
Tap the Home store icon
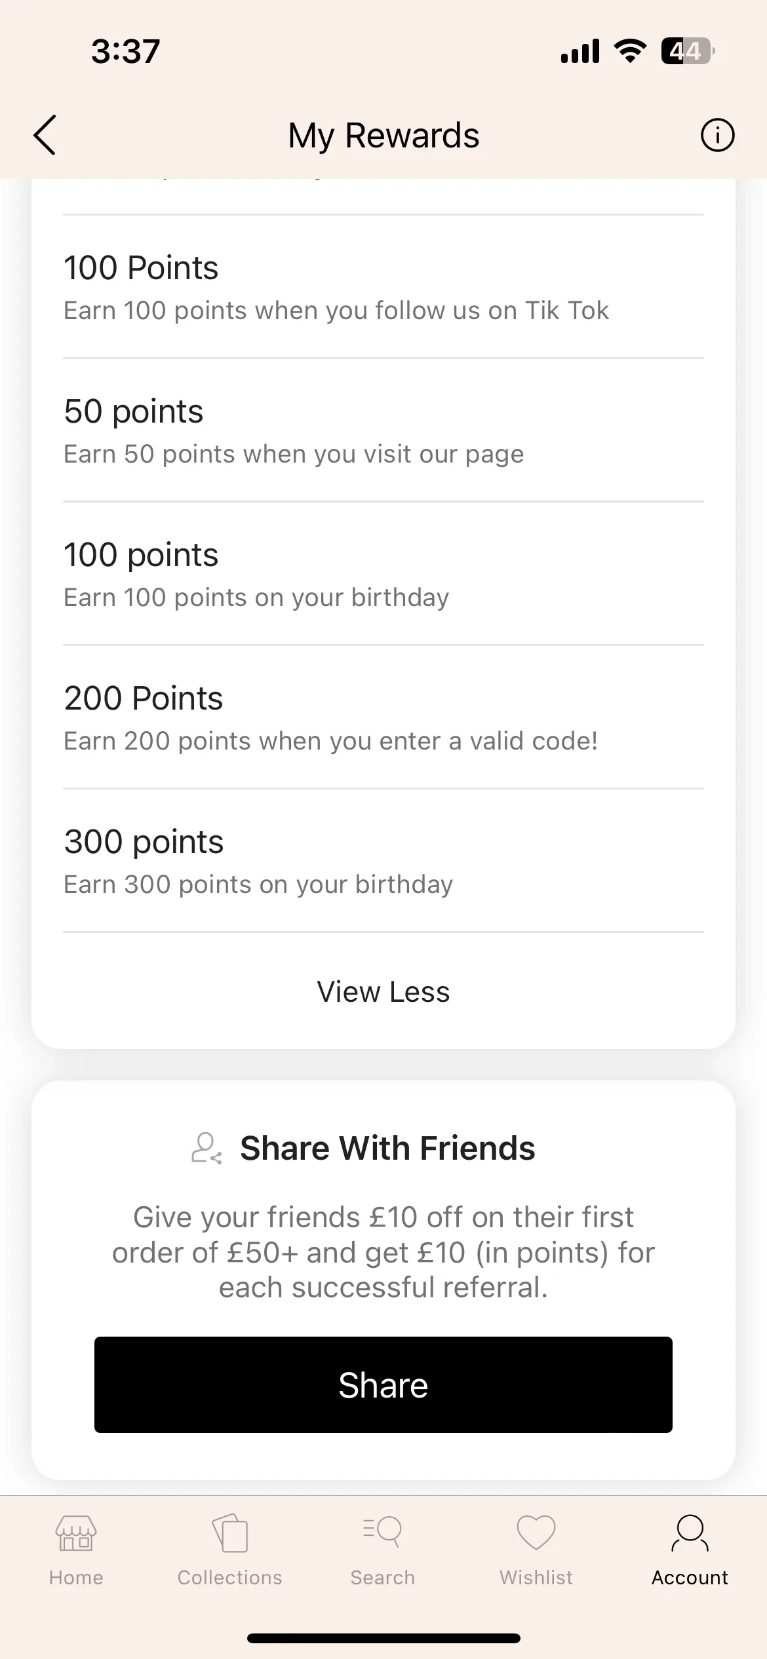76,1533
